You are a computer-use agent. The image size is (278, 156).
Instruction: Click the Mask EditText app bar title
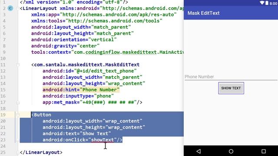(x=204, y=13)
